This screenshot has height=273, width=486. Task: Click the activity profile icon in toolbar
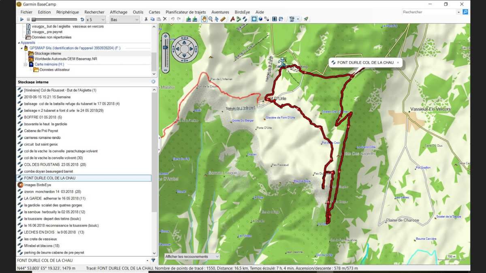292,19
